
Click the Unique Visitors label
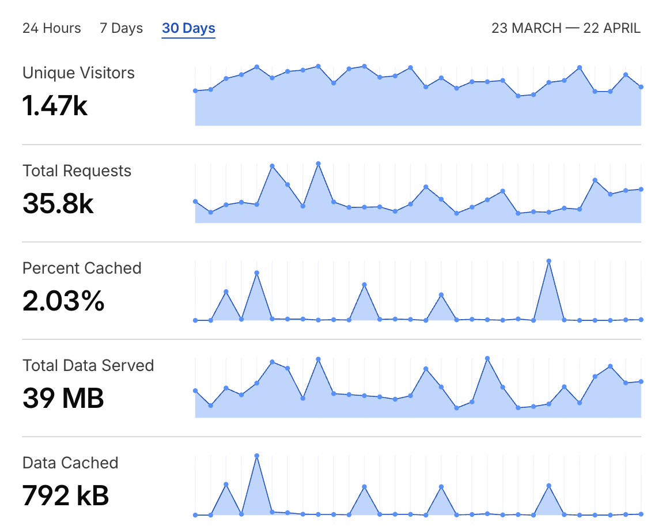(78, 73)
